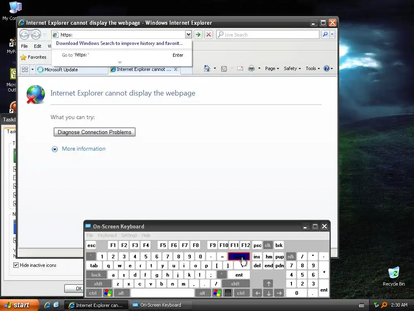414x311 pixels.
Task: Click the F5 key on On-Screen Keyboard
Action: (163, 245)
